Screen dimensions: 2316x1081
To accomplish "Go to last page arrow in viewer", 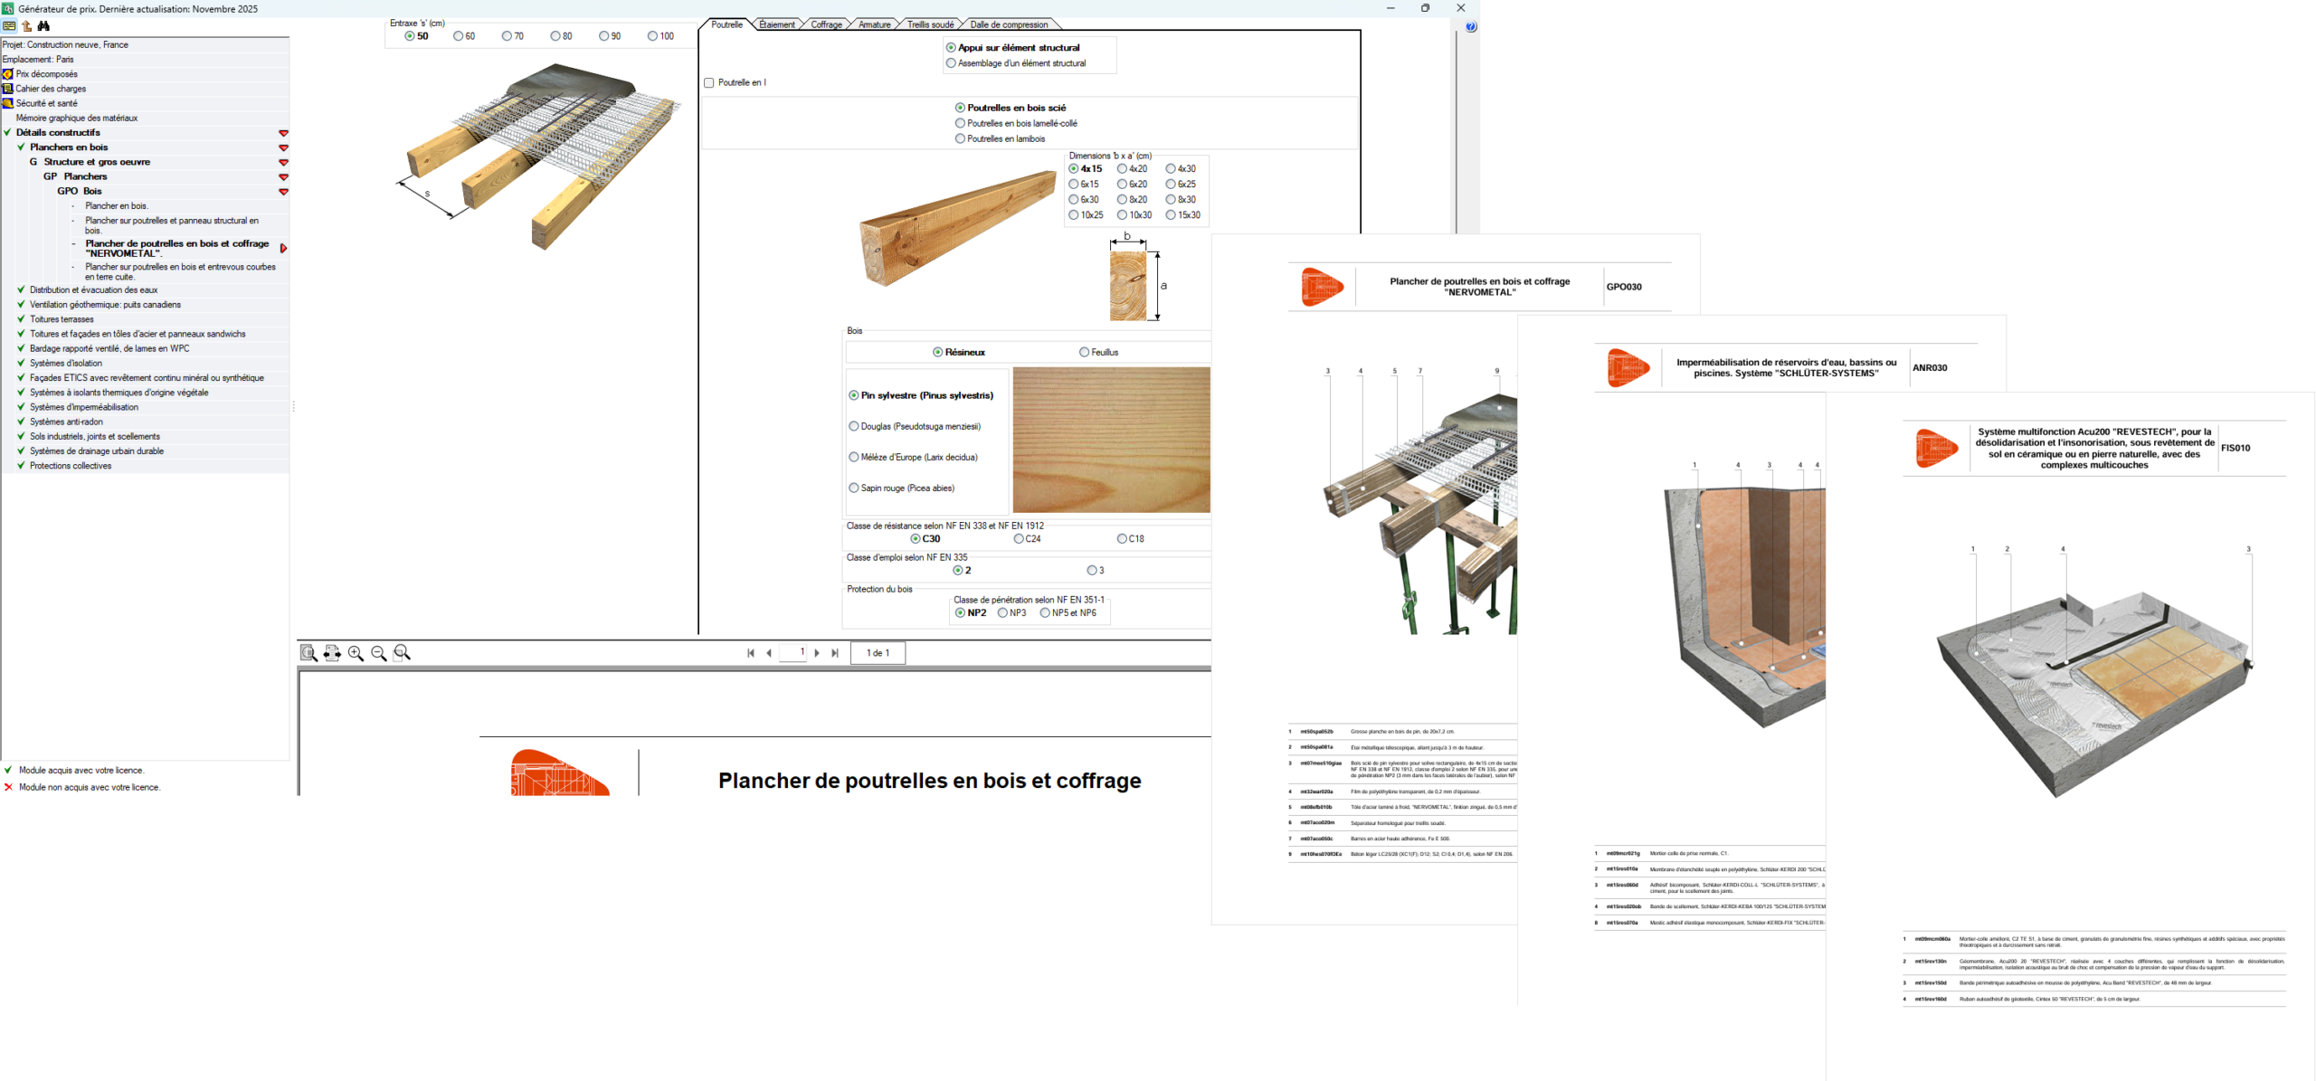I will pos(835,653).
